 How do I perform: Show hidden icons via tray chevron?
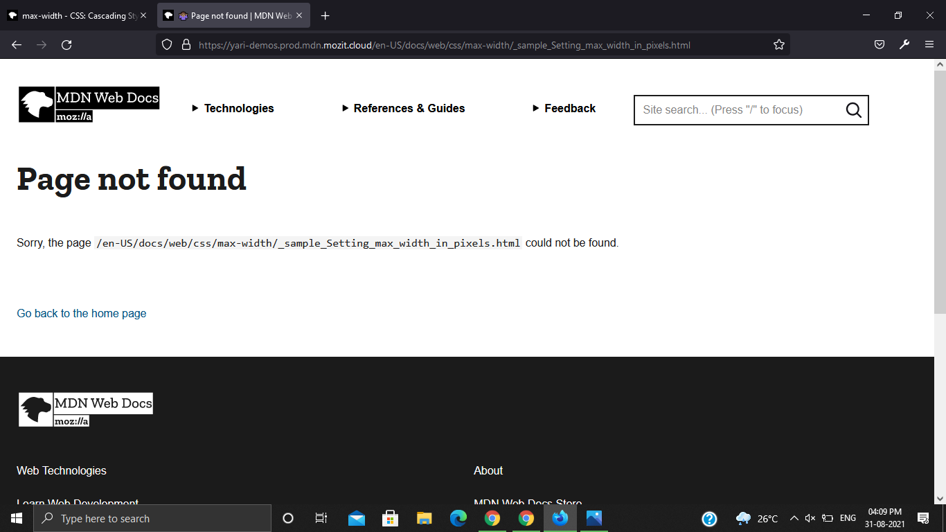click(794, 518)
